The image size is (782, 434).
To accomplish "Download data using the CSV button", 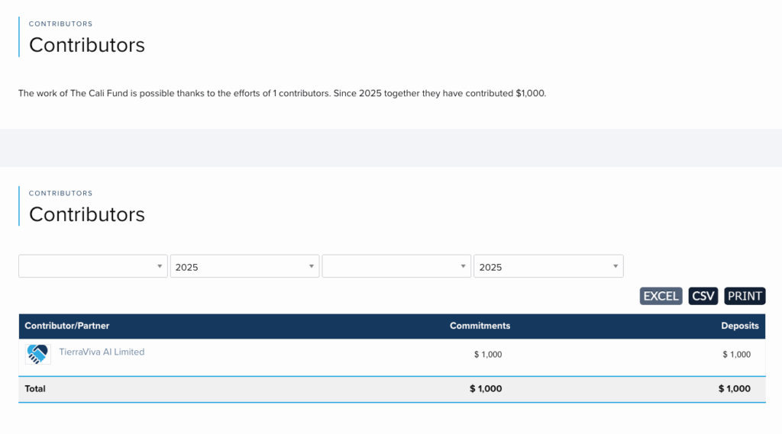I will [x=703, y=296].
